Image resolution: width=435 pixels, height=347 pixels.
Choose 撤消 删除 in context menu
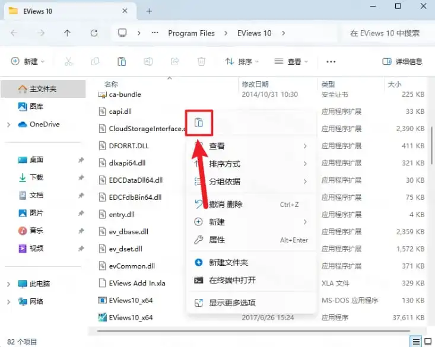pos(252,205)
